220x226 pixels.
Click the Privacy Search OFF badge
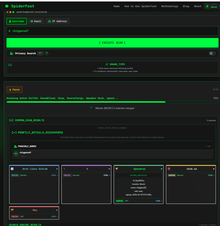pyautogui.click(x=40, y=53)
